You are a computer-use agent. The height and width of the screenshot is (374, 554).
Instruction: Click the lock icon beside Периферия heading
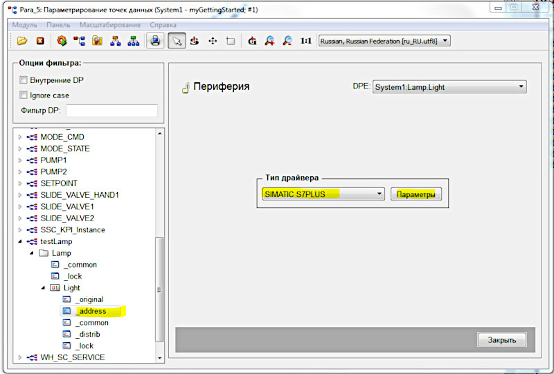(186, 88)
